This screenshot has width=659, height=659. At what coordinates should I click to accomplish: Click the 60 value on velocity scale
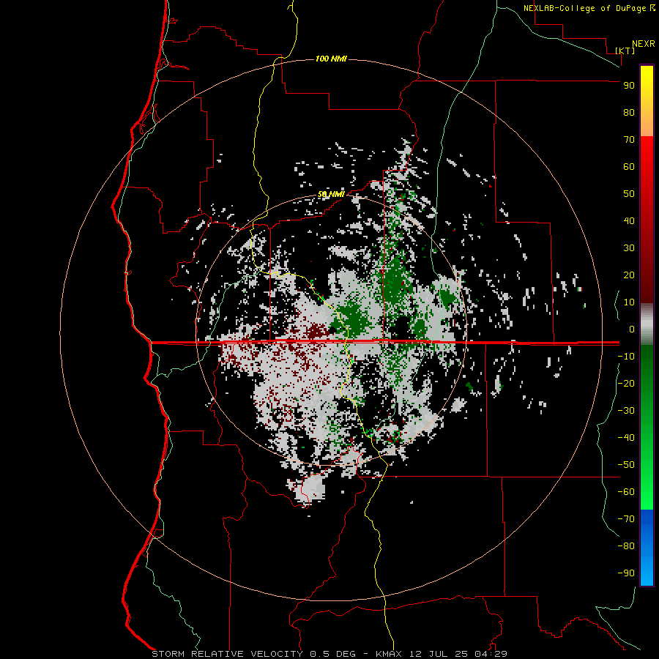[629, 167]
